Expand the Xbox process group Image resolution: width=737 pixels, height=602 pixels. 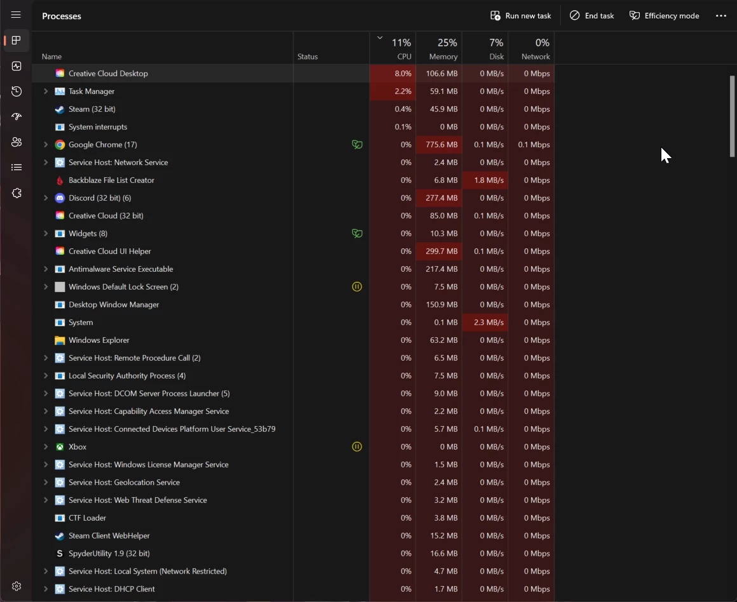(46, 447)
